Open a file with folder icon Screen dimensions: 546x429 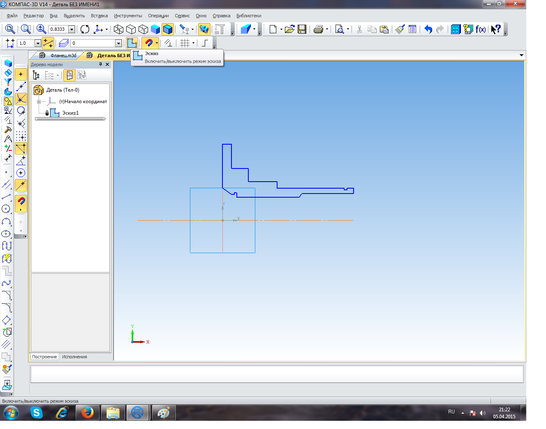pyautogui.click(x=290, y=29)
